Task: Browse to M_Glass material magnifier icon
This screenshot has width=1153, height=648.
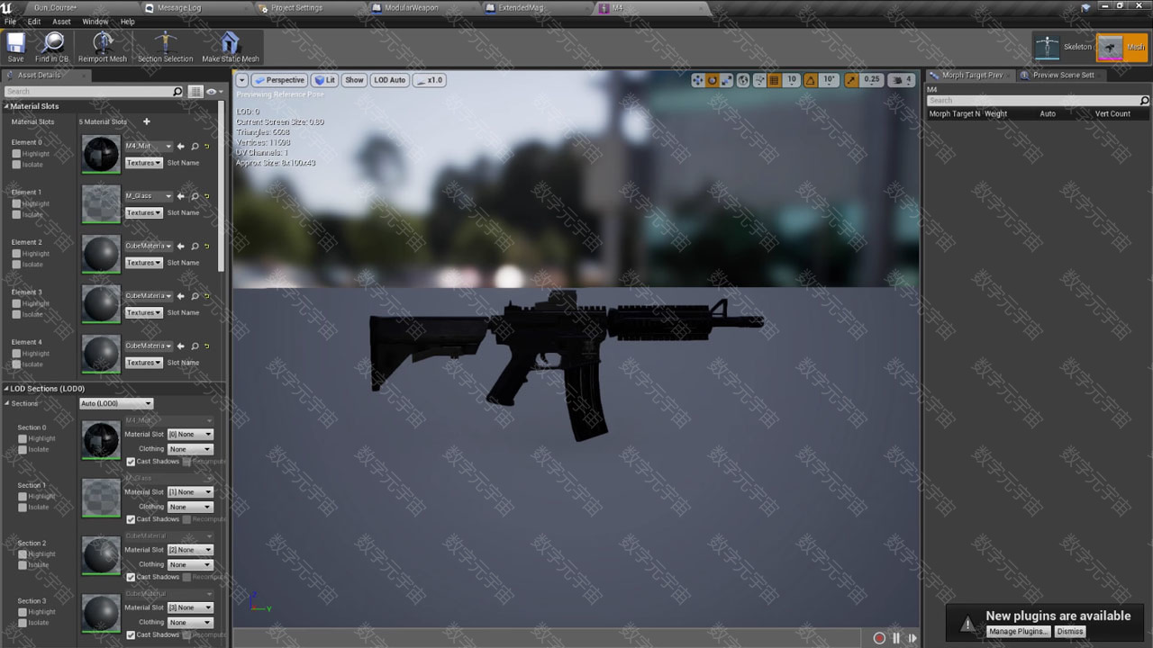Action: coord(195,196)
